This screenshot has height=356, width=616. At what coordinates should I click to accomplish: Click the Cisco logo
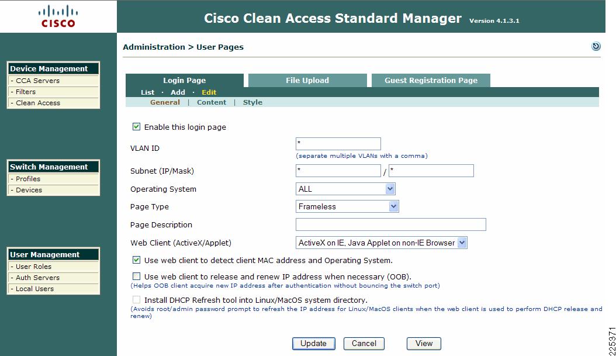tap(58, 16)
